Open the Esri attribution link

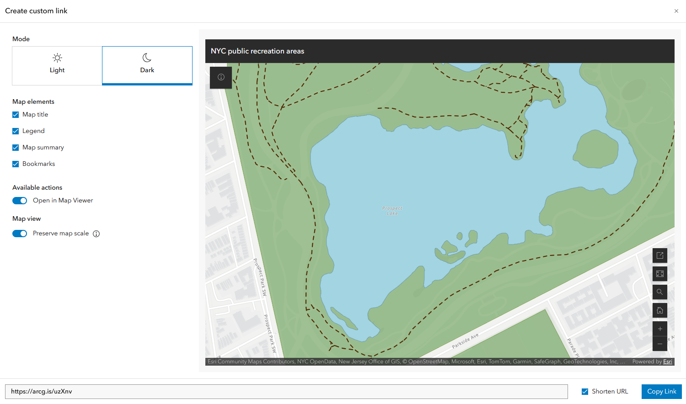pos(667,361)
